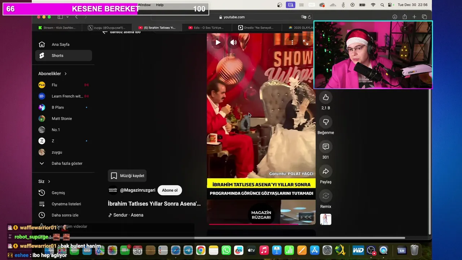Open the Z channel subscription
The image size is (462, 260).
pos(64,141)
